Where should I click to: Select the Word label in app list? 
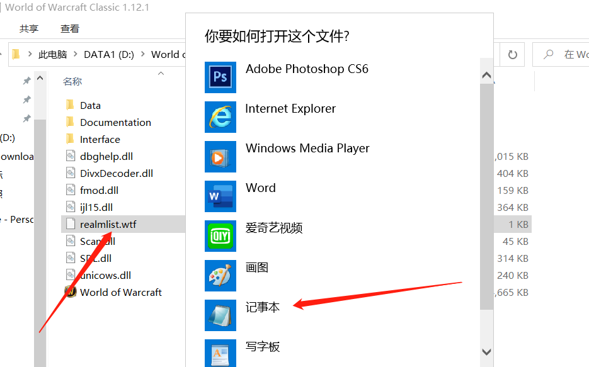click(261, 188)
